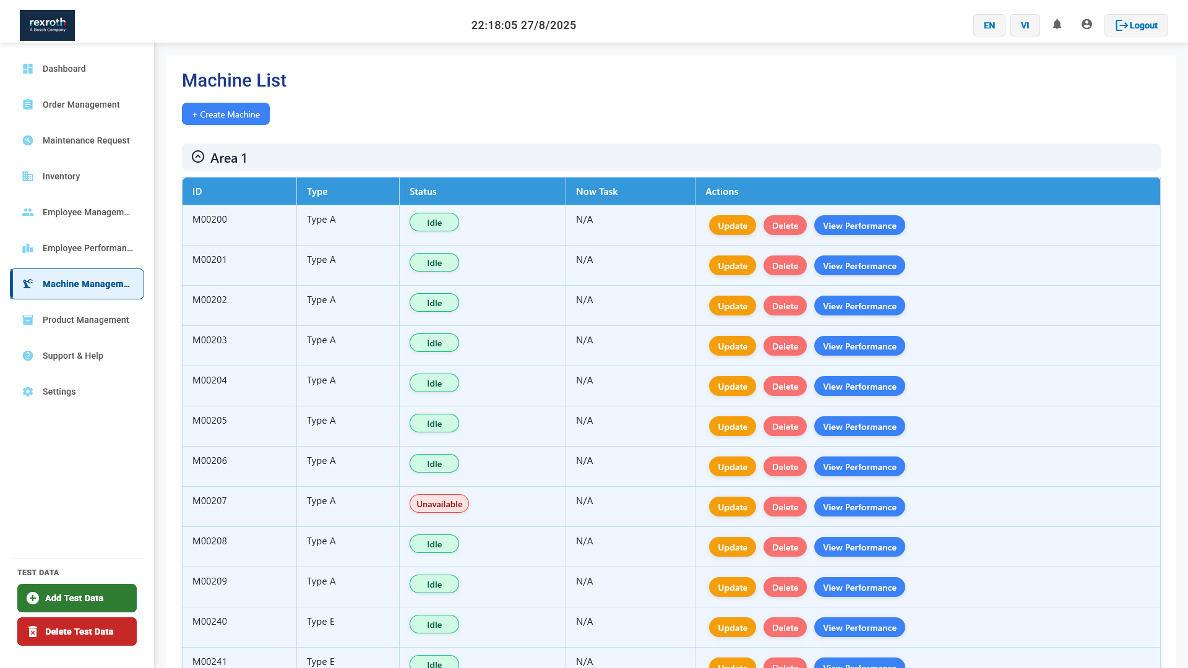Open Product Management menu item

tap(85, 320)
